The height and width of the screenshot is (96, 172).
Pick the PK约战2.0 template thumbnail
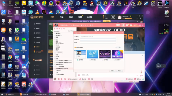[117, 54]
